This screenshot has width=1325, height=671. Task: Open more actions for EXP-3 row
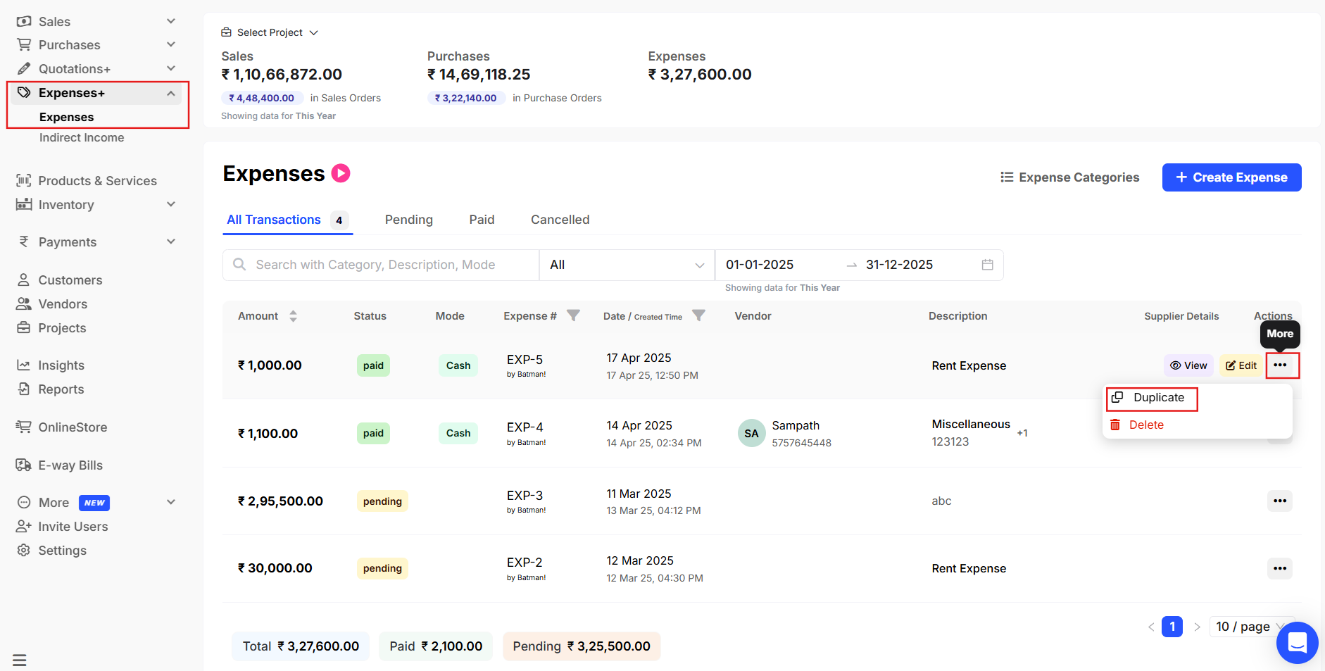coord(1280,501)
